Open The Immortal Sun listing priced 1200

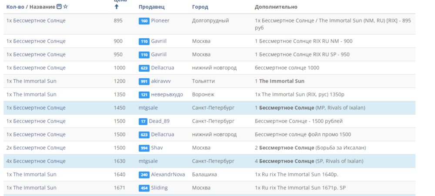click(31, 81)
